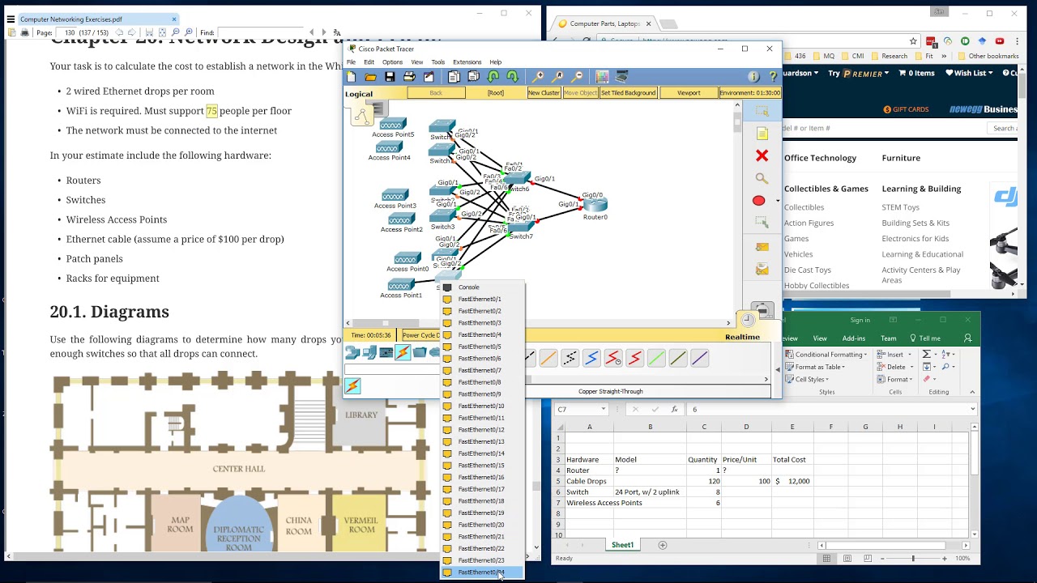Click Environment 01:30:00 button
This screenshot has height=583, width=1037.
pyautogui.click(x=750, y=93)
